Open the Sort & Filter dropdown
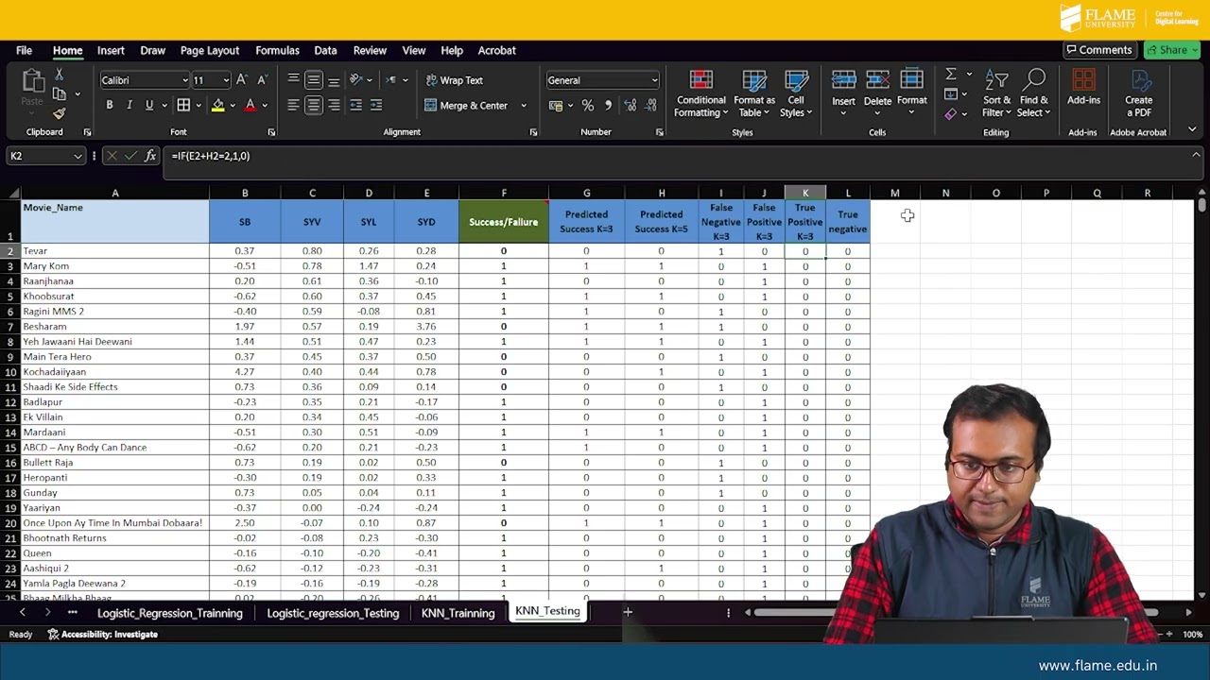The height and width of the screenshot is (680, 1210). point(996,93)
